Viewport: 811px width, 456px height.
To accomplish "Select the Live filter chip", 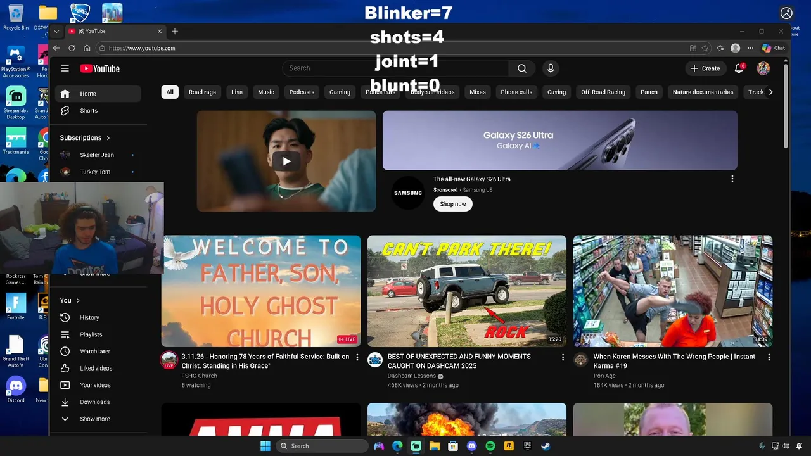I will [237, 92].
